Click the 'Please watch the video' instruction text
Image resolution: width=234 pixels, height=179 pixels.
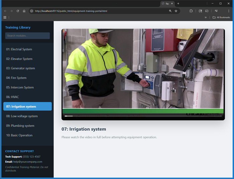(109, 137)
